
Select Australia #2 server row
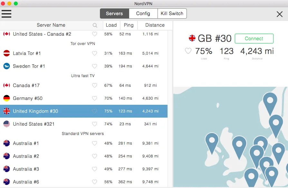(x=84, y=156)
